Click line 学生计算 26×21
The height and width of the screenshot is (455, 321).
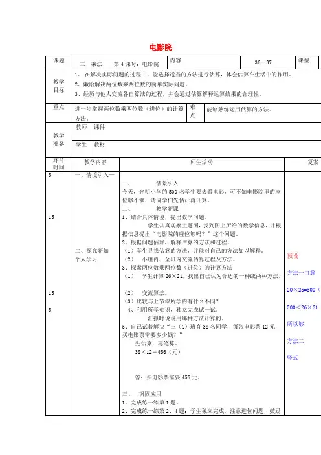(x=203, y=276)
